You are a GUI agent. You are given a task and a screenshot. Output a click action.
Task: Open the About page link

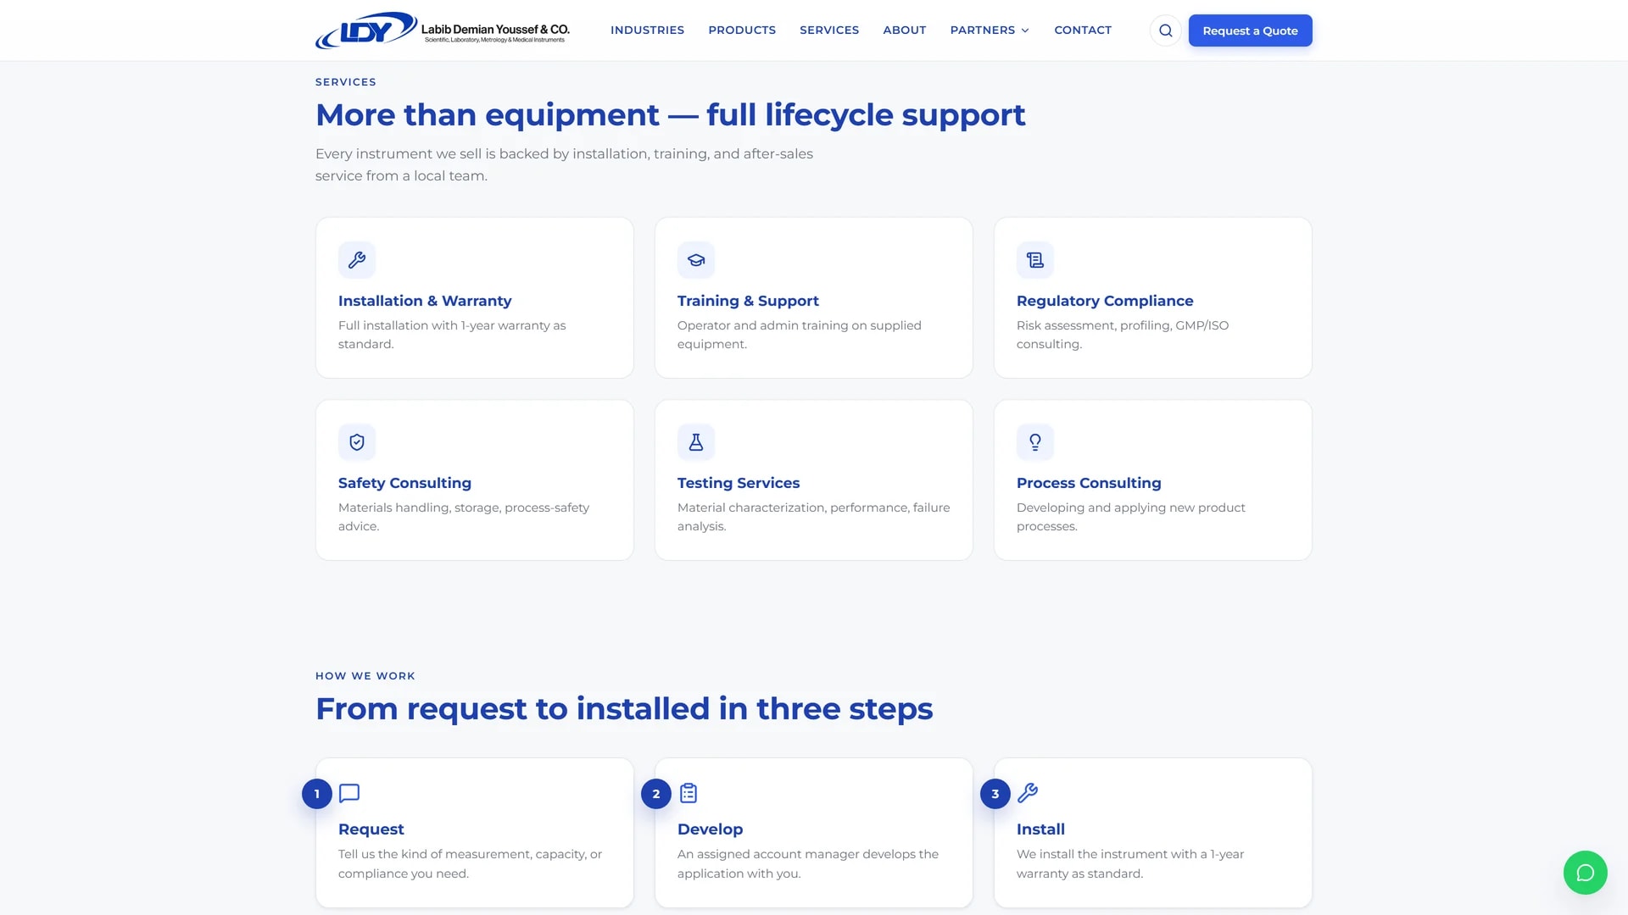pos(905,30)
